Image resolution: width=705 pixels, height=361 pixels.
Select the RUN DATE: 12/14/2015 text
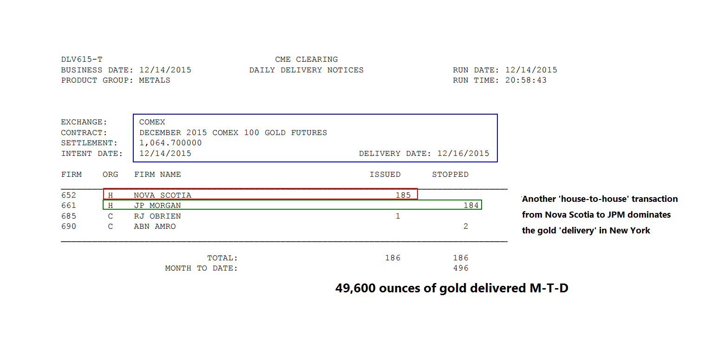point(505,70)
